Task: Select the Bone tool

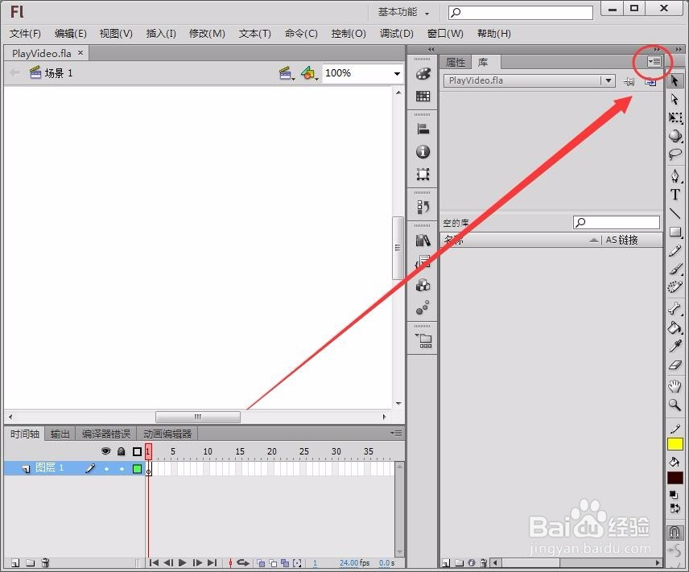Action: coord(675,309)
